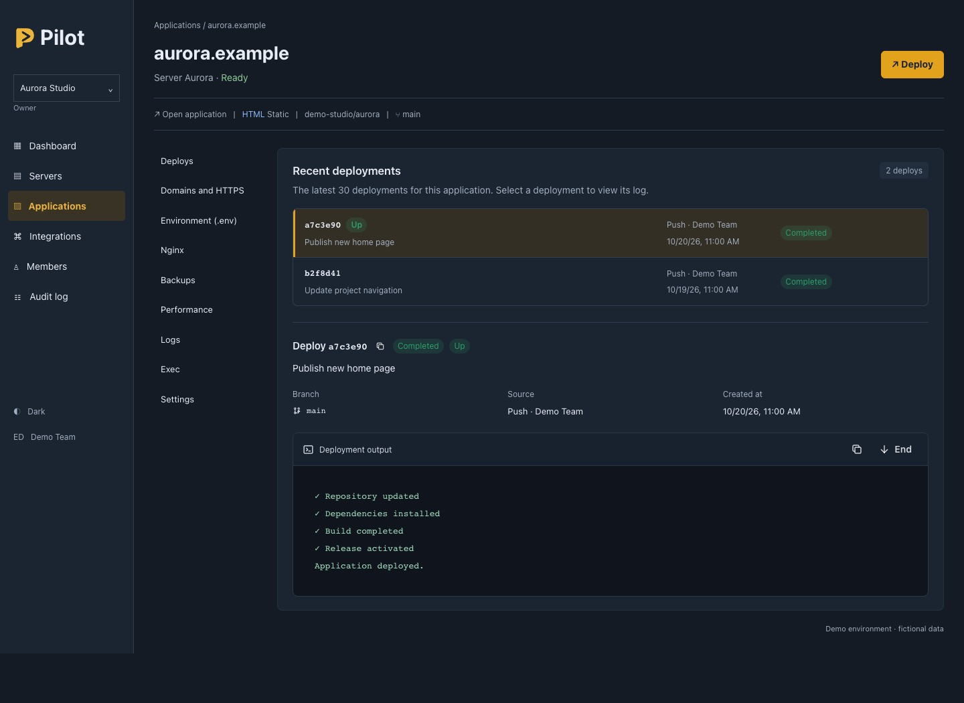Open Audit log page
964x703 pixels.
pyautogui.click(x=66, y=297)
